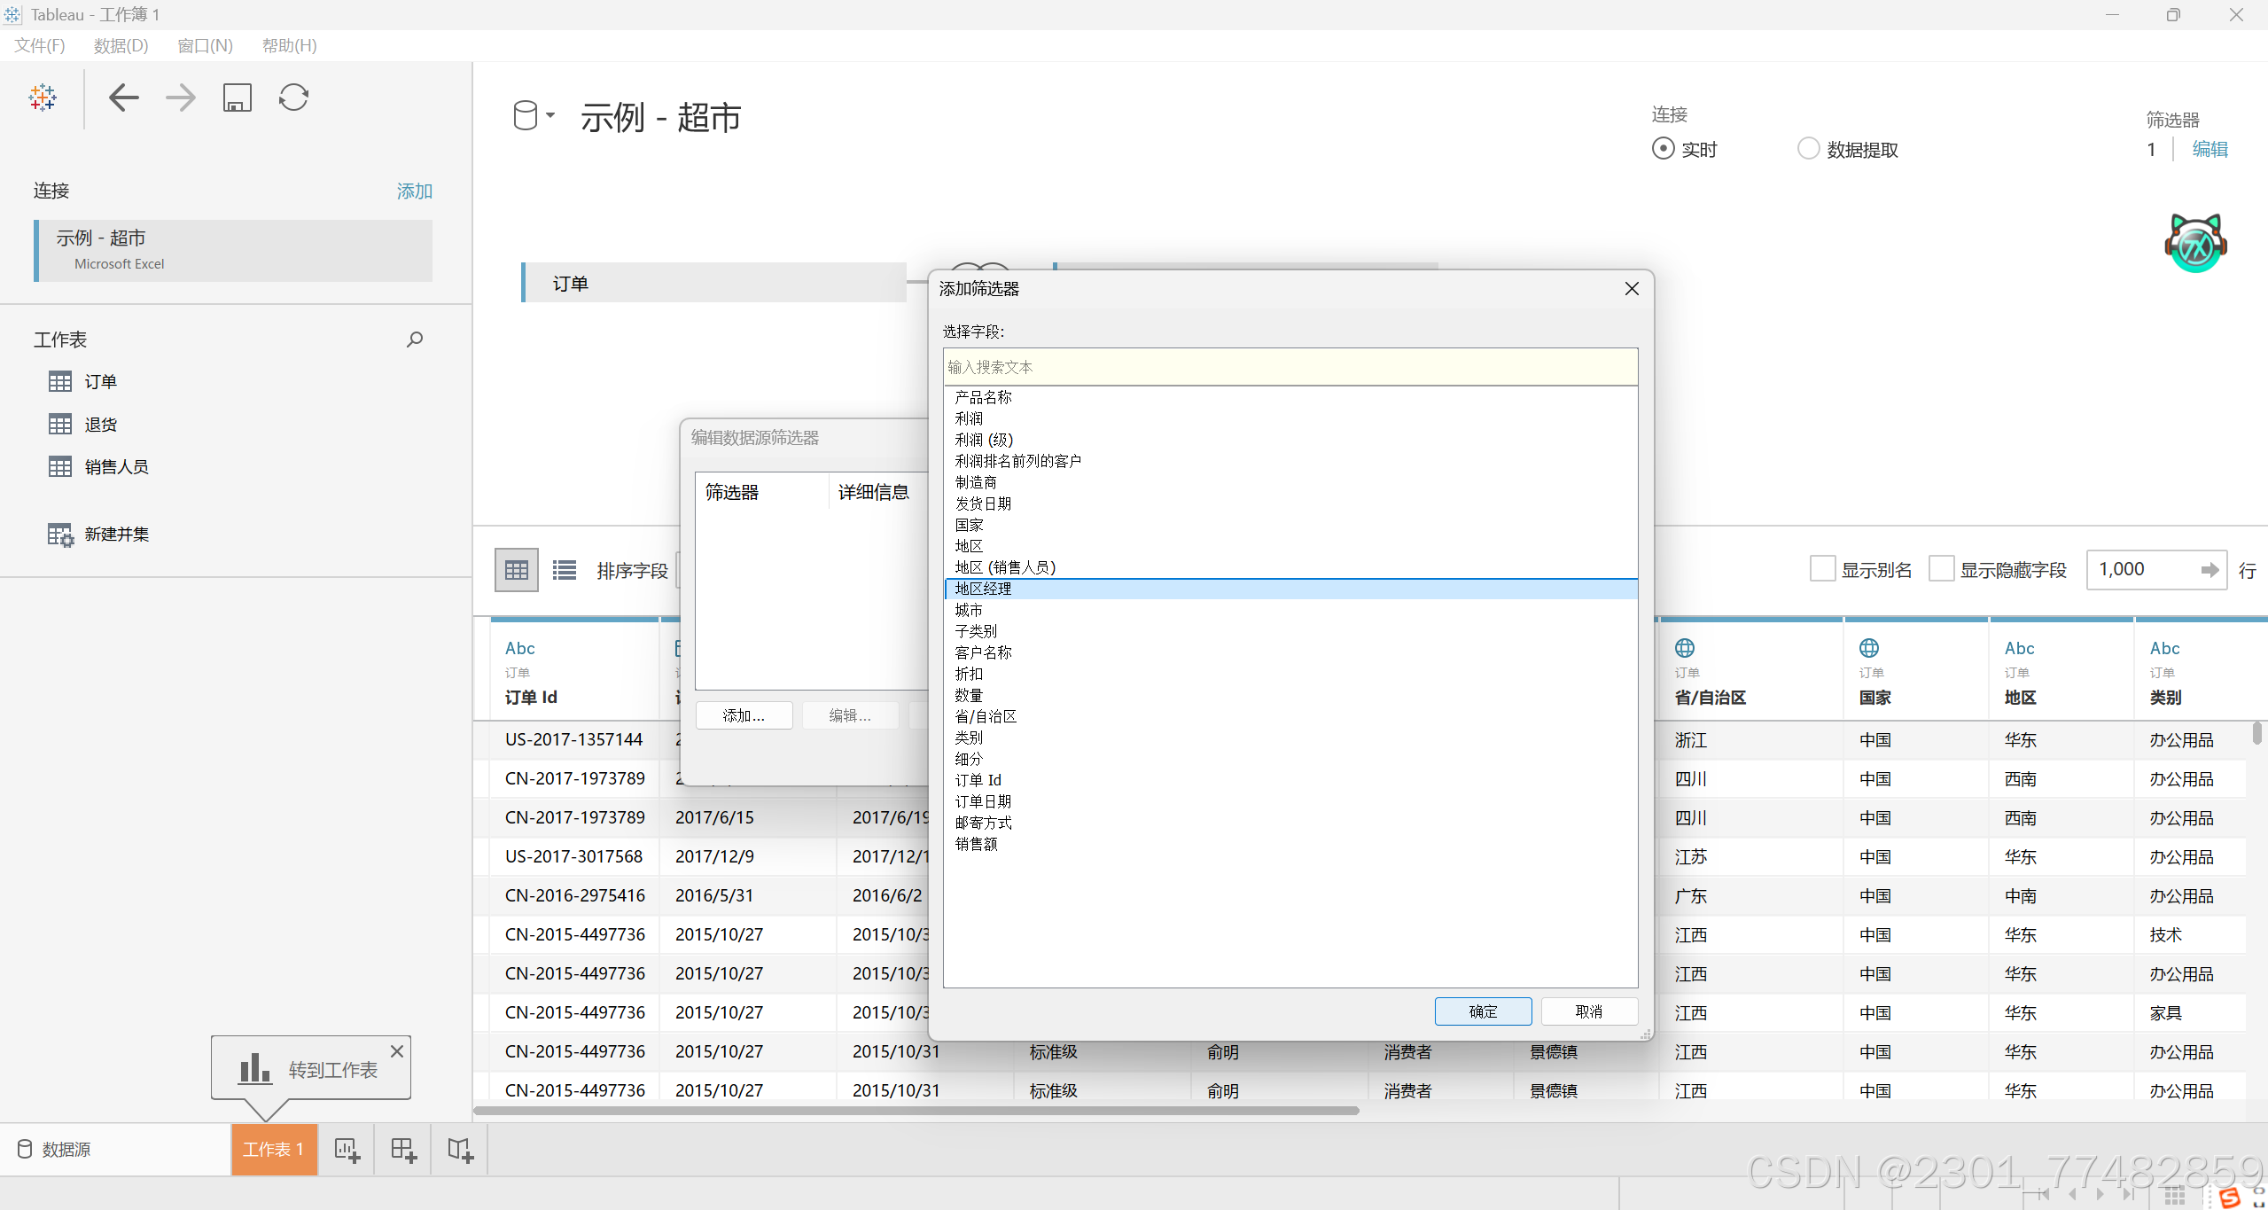Click the refresh data source icon
2268x1210 pixels.
pos(293,98)
